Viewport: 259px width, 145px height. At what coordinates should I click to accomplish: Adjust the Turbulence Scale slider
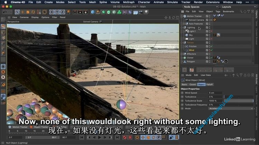(x=239, y=101)
